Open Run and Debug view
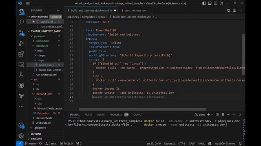261x146 pixels. point(21,43)
